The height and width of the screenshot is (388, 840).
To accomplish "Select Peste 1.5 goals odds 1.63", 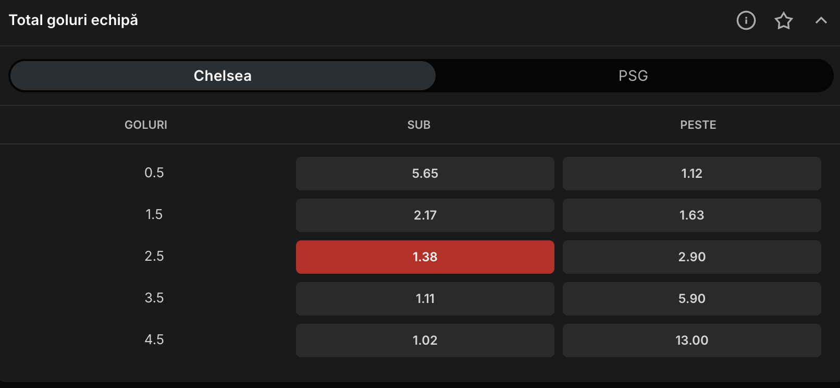I will click(x=691, y=215).
